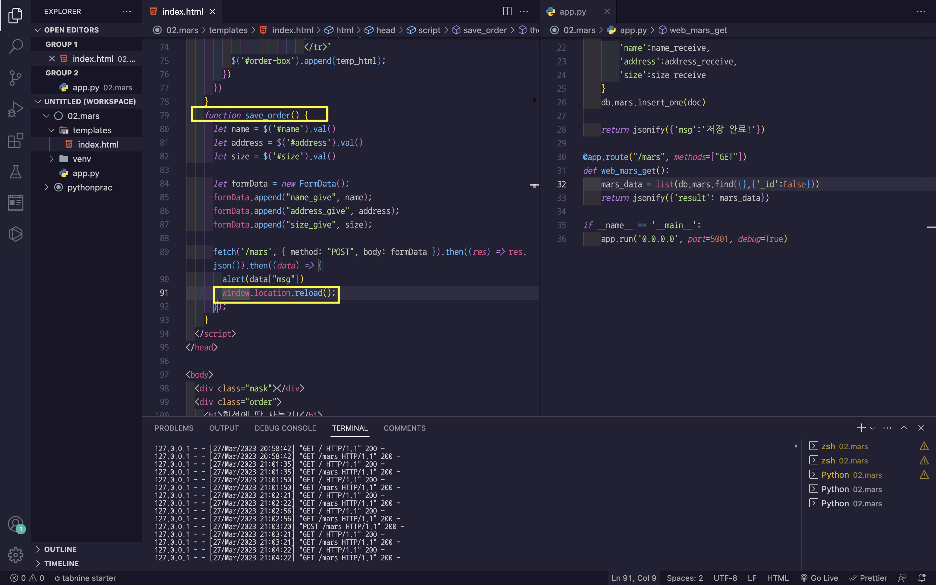Switch to the Problems tab
936x585 pixels.
[x=174, y=428]
